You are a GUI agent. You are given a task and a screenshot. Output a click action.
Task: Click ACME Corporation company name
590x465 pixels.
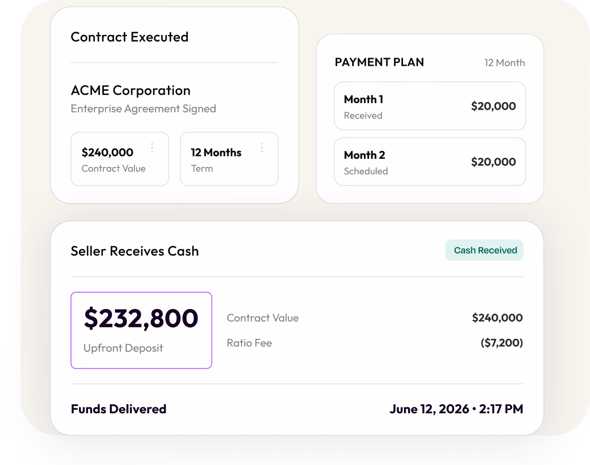pyautogui.click(x=131, y=90)
